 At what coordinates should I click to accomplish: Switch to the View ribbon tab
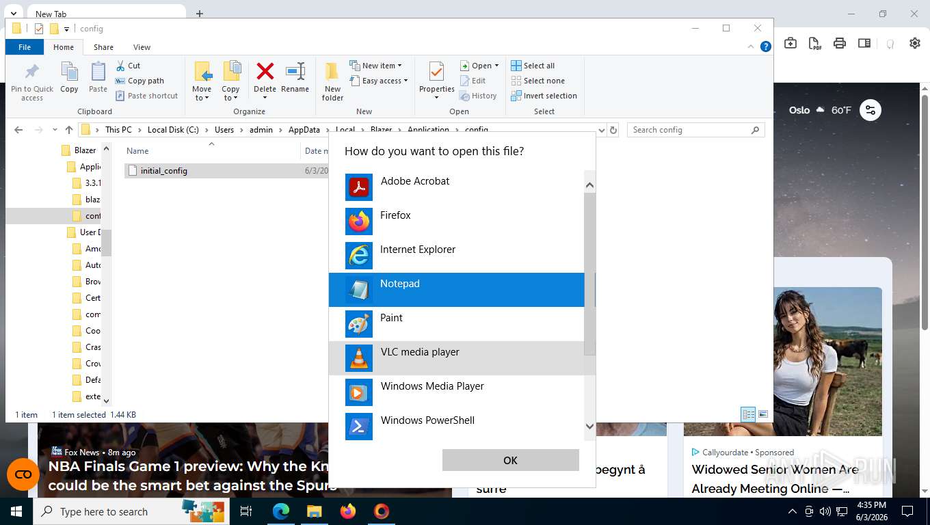(x=142, y=47)
